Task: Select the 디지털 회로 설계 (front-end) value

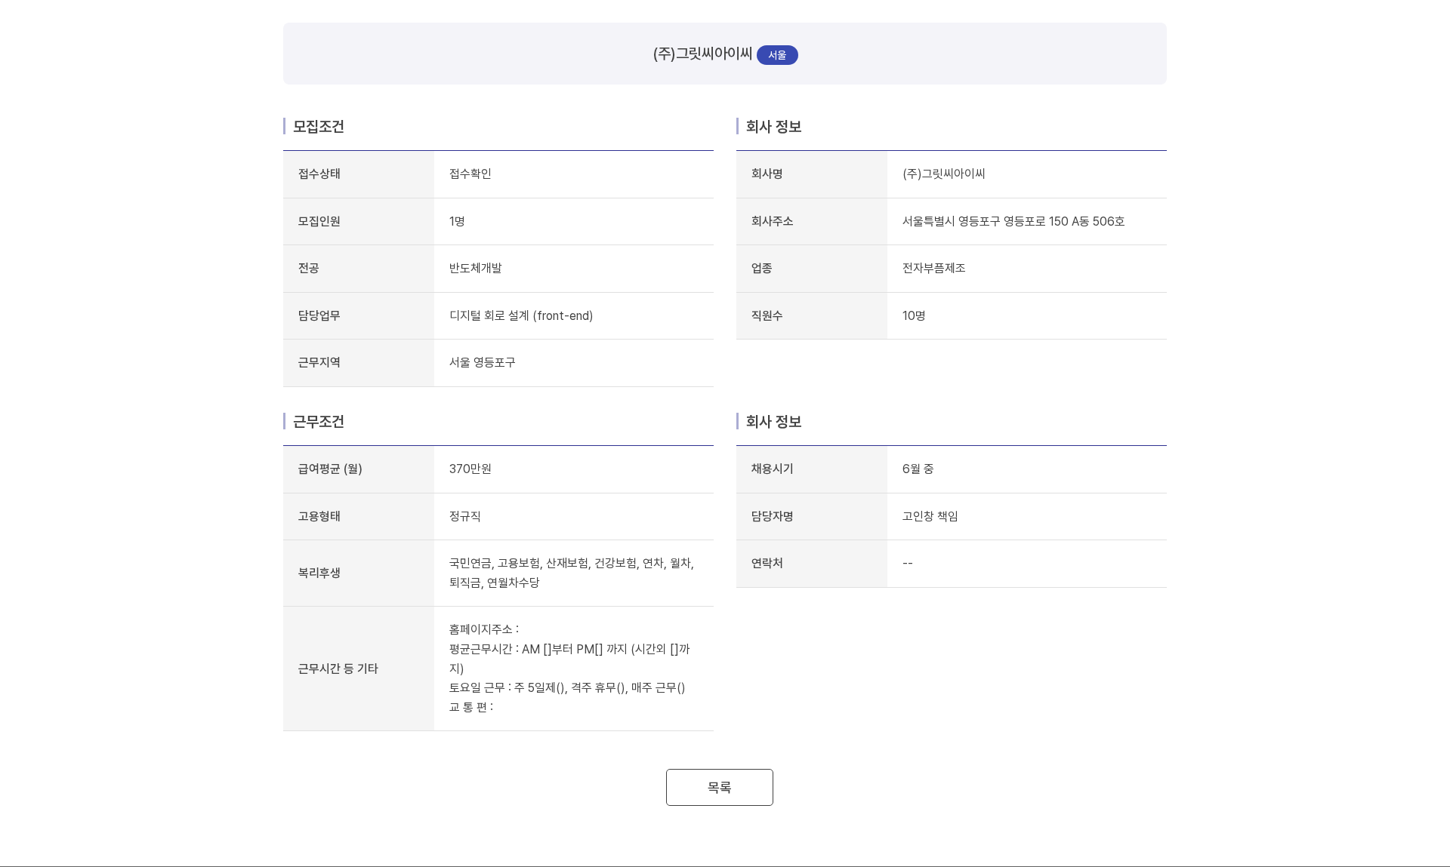Action: [x=521, y=315]
